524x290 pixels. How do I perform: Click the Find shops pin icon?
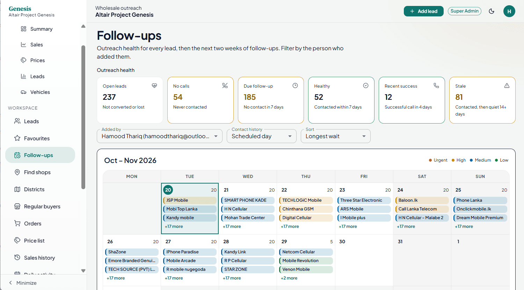click(17, 172)
